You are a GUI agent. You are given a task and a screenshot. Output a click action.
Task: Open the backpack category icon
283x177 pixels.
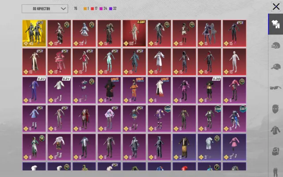[x=275, y=151]
